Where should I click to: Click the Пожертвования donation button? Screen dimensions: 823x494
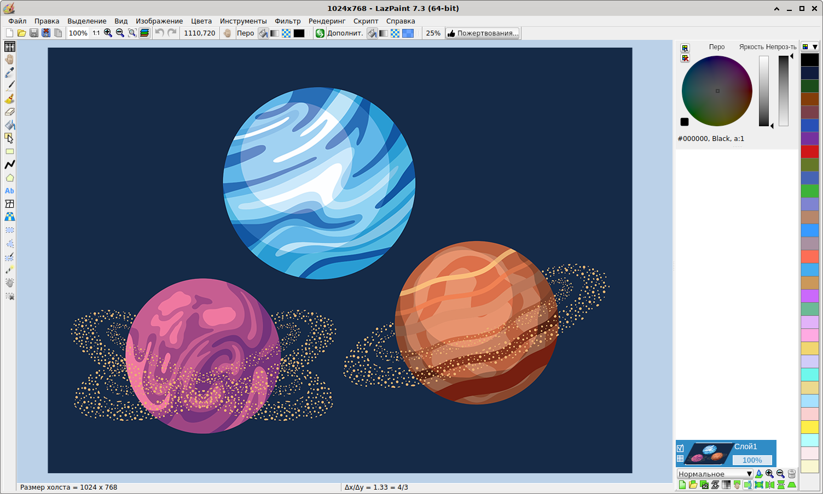coord(483,33)
